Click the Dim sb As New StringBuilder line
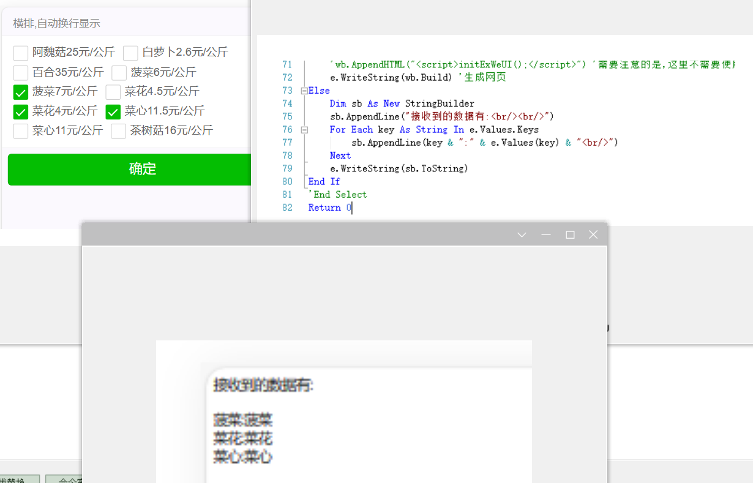 click(x=402, y=103)
